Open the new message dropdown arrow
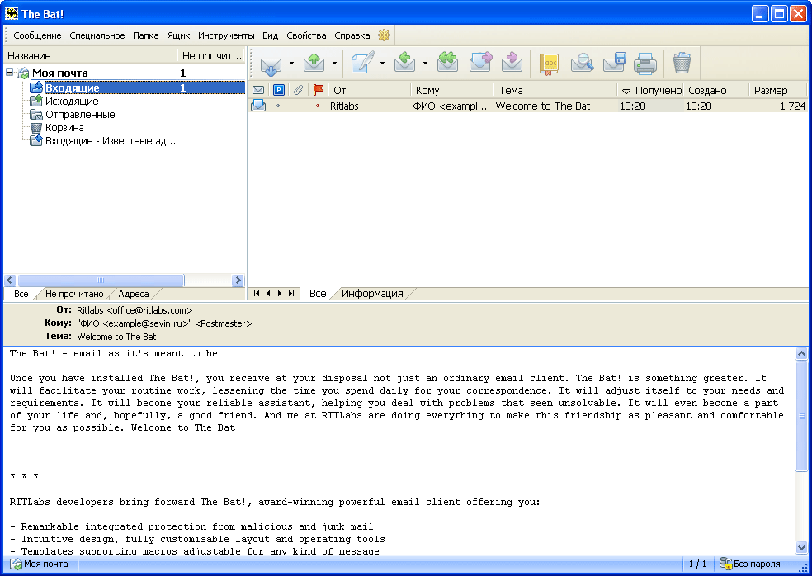The width and height of the screenshot is (812, 576). coord(382,64)
